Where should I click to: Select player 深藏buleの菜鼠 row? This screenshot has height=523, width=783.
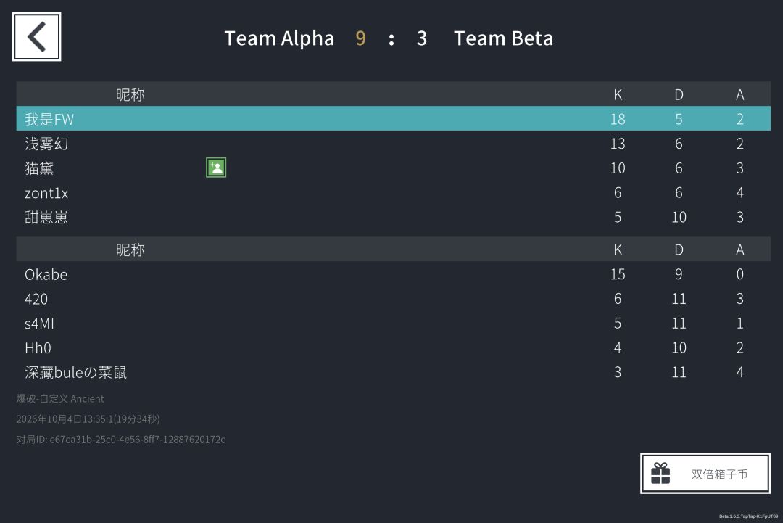393,372
